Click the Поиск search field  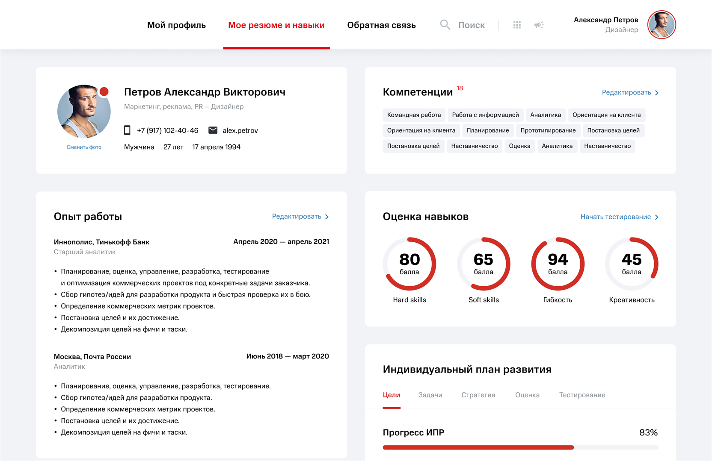471,25
